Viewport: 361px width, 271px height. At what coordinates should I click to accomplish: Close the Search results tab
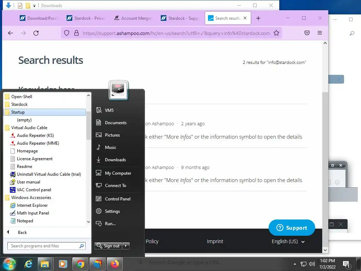point(245,18)
